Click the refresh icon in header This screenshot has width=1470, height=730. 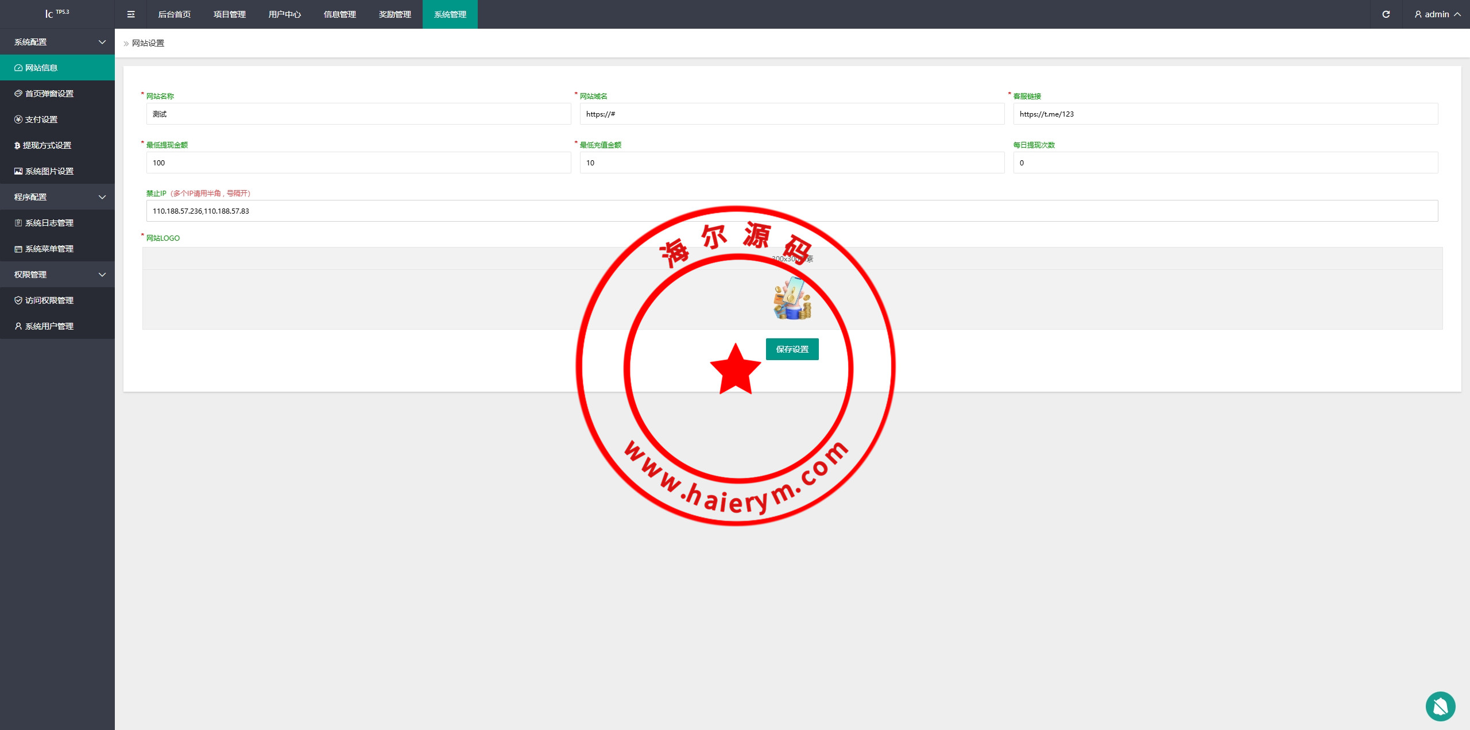pos(1386,14)
